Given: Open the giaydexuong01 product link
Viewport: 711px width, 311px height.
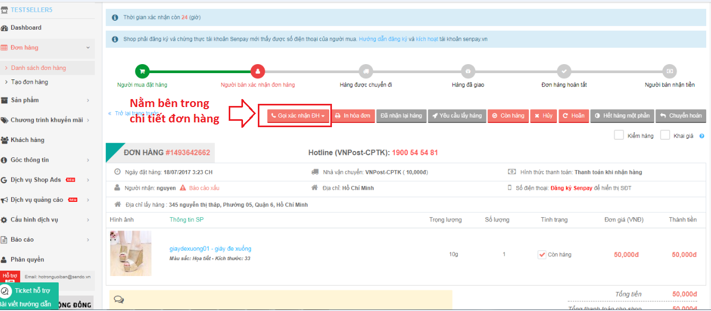Looking at the screenshot, I should tap(210, 248).
